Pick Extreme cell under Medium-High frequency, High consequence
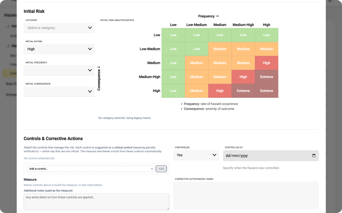 pyautogui.click(x=243, y=91)
